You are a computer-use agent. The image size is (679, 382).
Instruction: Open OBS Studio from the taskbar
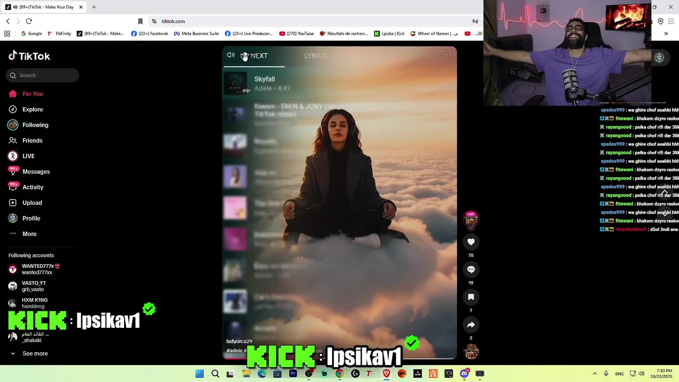308,374
